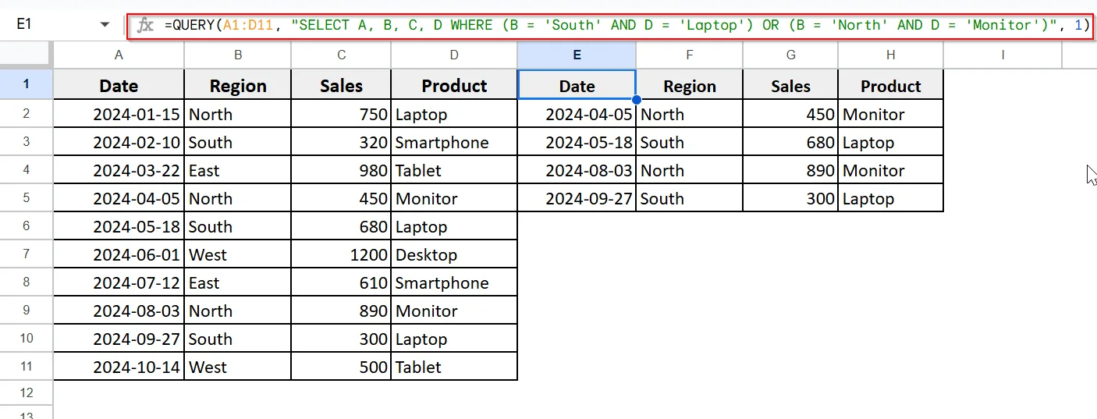Click Sales value 750
The image size is (1097, 419).
click(x=341, y=114)
